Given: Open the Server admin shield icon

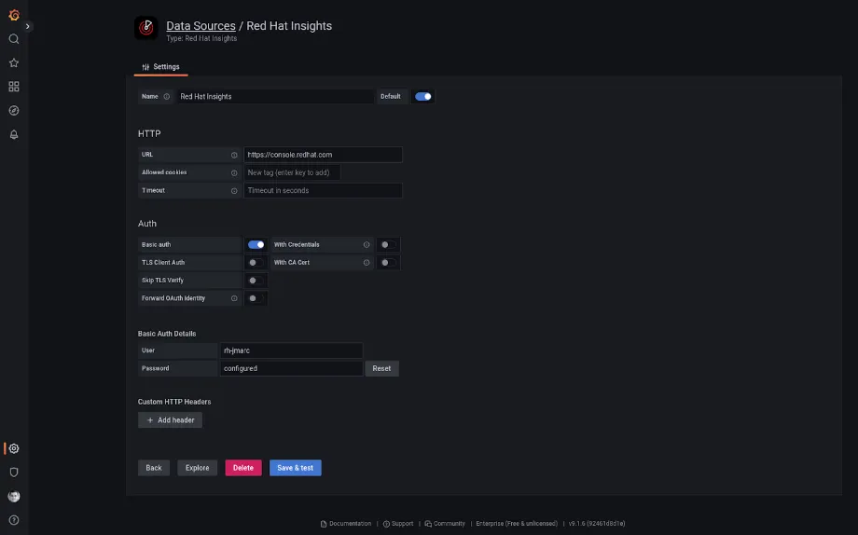Looking at the screenshot, I should [x=14, y=473].
